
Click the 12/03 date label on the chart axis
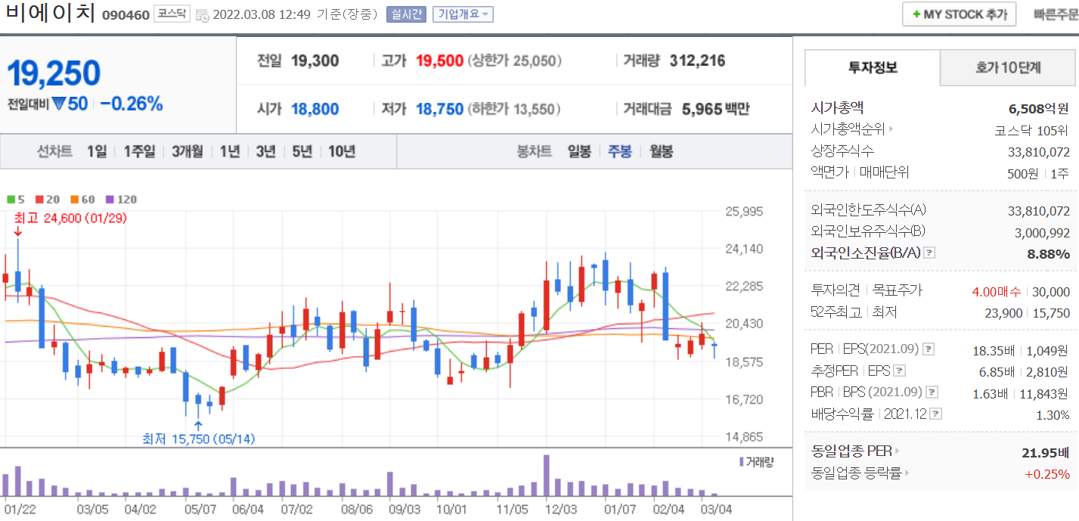pyautogui.click(x=561, y=510)
